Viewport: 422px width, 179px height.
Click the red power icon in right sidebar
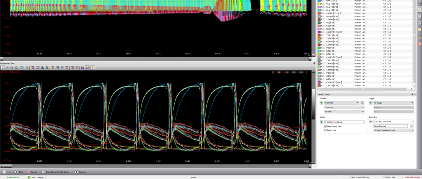point(419,44)
